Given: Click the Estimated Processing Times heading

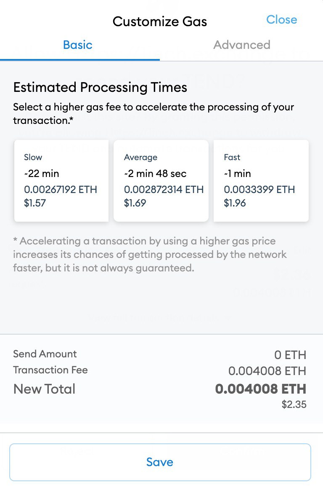Looking at the screenshot, I should click(x=100, y=88).
